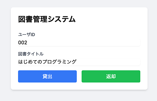Click the ID letters in the user label
The image size is (157, 101).
pos(33,35)
